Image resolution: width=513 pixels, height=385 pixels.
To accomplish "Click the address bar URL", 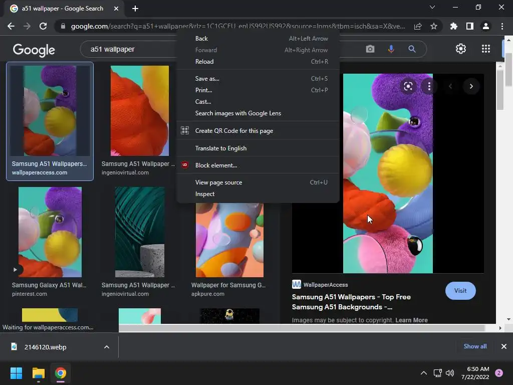I will [238, 26].
